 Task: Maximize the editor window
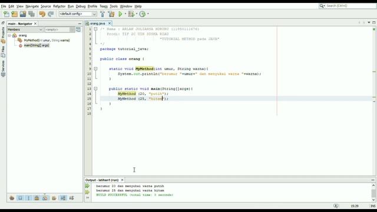pos(374,22)
